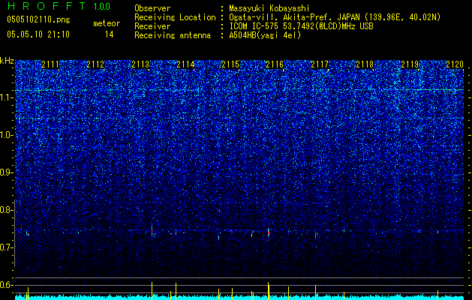
Task: Click the 0.7 kHz frequency tick label
Action: (x=6, y=247)
